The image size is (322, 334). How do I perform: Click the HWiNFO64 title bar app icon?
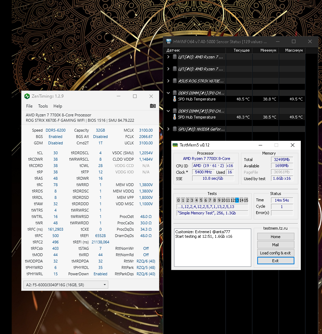[169, 41]
